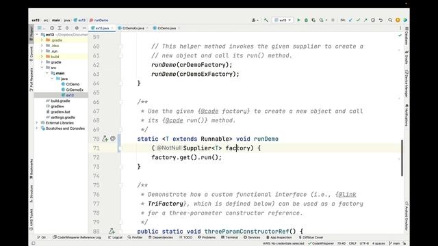The image size is (438, 246).
Task: Commit changes with the green checkmark
Action: pos(358,20)
